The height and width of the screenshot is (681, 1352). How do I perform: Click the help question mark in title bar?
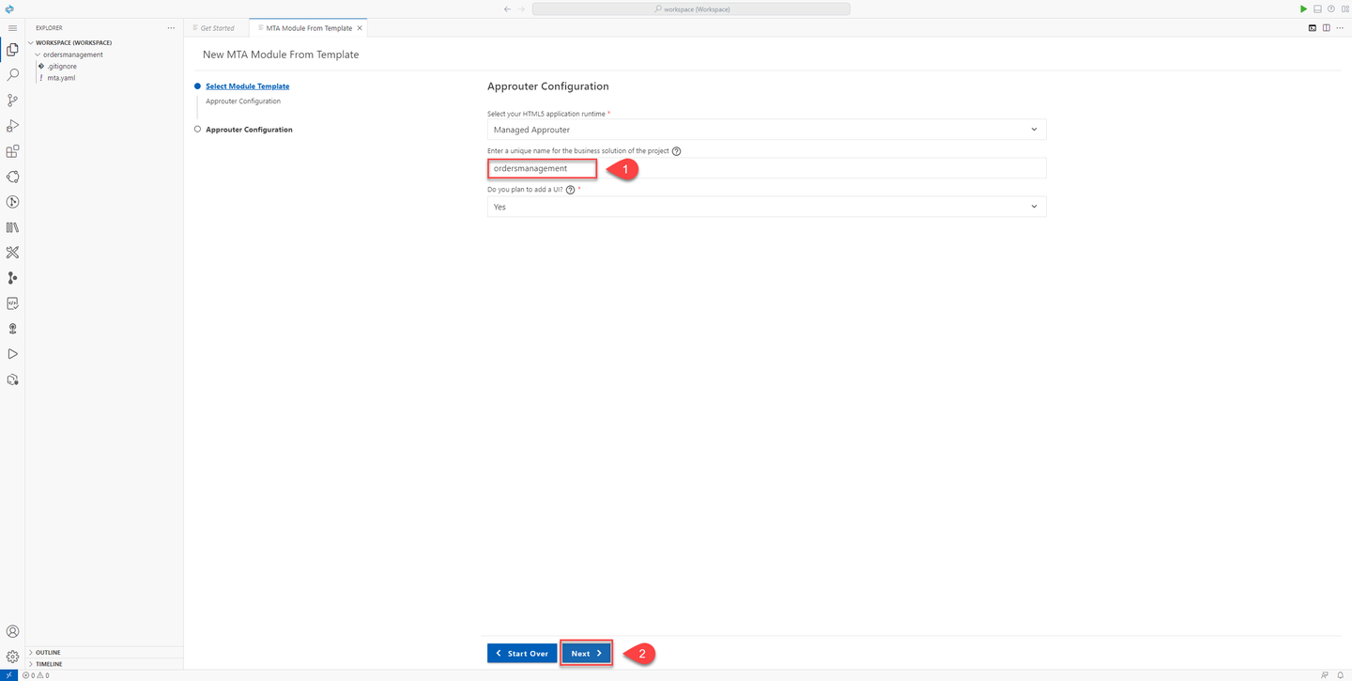coord(1330,8)
